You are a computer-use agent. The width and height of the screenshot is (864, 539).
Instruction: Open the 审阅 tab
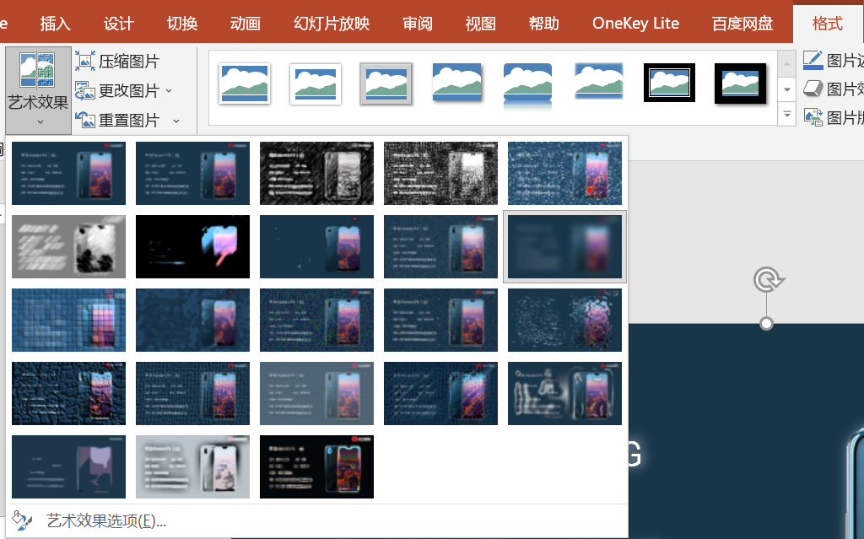click(x=417, y=24)
